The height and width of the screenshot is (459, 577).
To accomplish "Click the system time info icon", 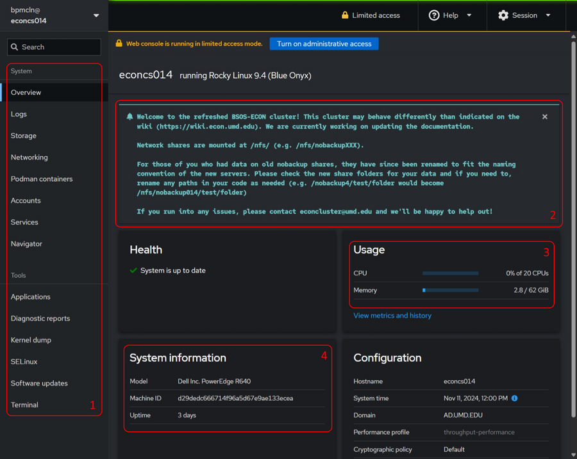I will (514, 398).
